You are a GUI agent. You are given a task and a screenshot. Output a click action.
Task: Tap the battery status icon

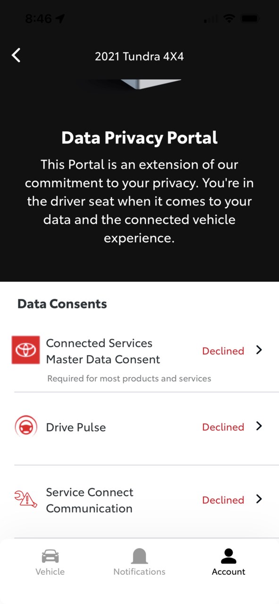[250, 18]
